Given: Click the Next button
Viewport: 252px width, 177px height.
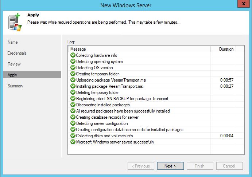Looking at the screenshot, I should pyautogui.click(x=170, y=166).
